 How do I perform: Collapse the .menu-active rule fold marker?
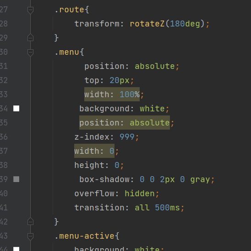[30, 236]
